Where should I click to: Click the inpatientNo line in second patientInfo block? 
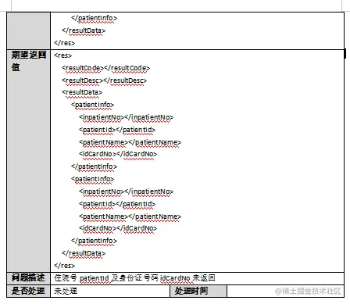tap(126, 191)
